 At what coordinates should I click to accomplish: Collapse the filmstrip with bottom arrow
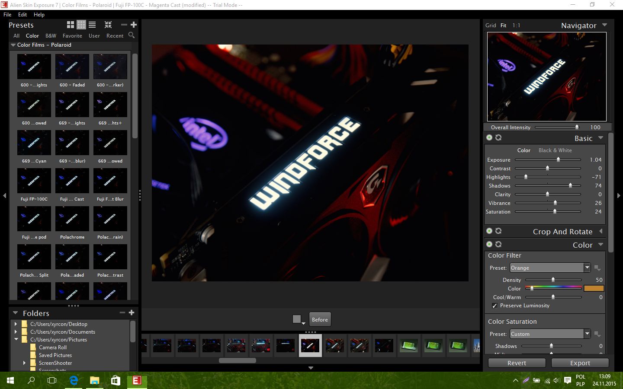coord(311,368)
